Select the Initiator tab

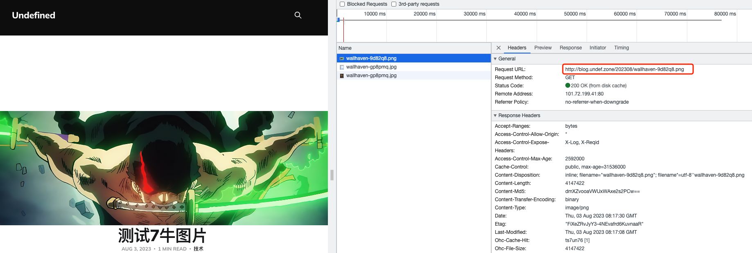tap(598, 48)
